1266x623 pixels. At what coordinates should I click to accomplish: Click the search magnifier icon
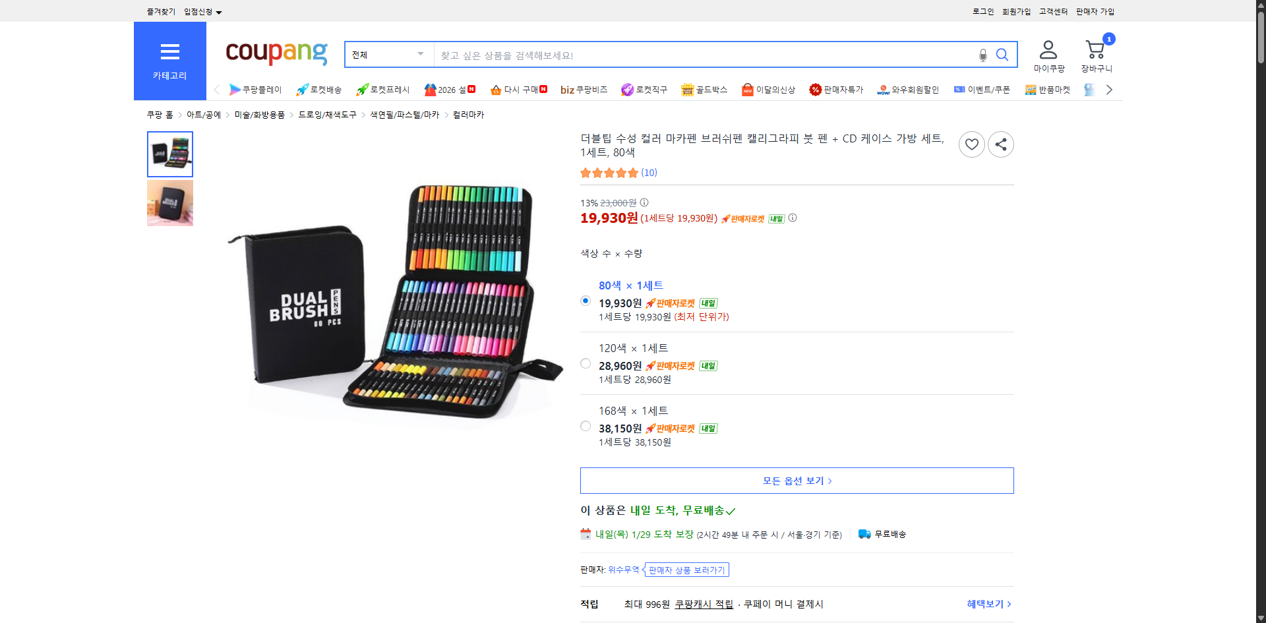[x=1002, y=55]
